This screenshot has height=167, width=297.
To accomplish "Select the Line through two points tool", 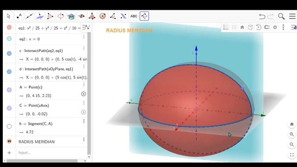I will [29, 16].
